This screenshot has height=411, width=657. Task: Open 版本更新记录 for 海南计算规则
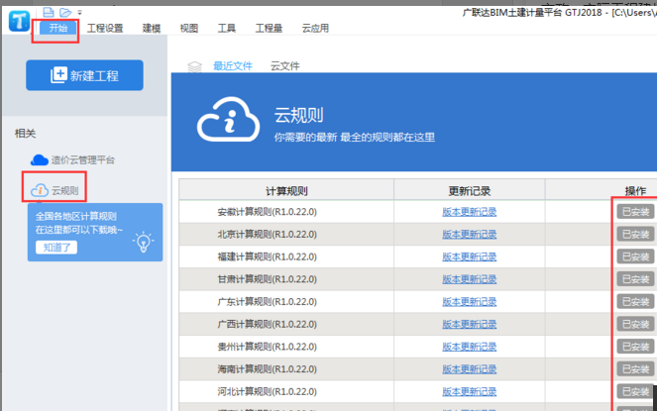(470, 369)
